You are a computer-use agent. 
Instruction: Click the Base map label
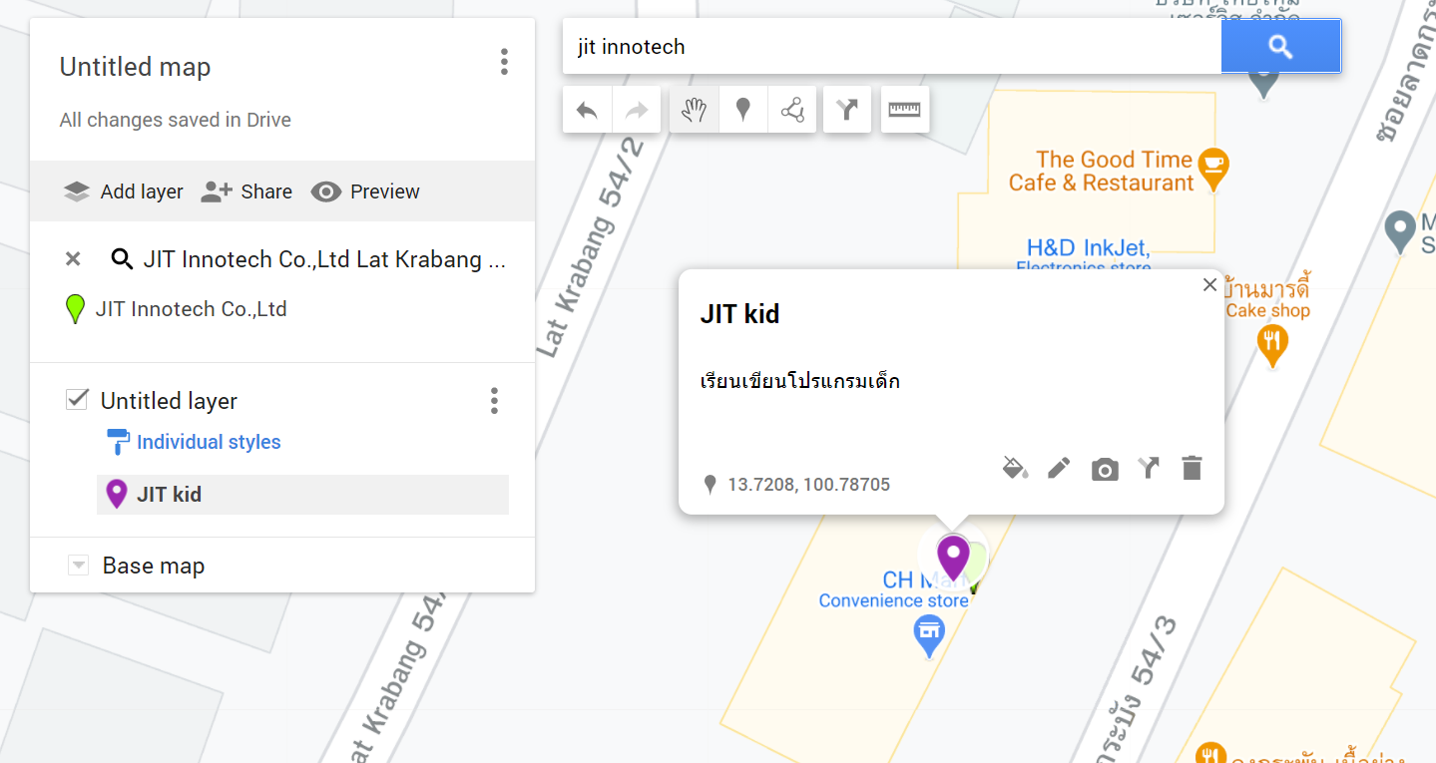click(154, 566)
